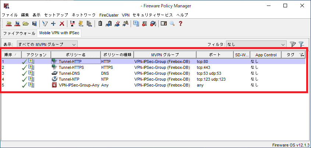Click the yellow notepad toolbar icon
Image resolution: width=311 pixels, height=148 pixels.
point(81,24)
